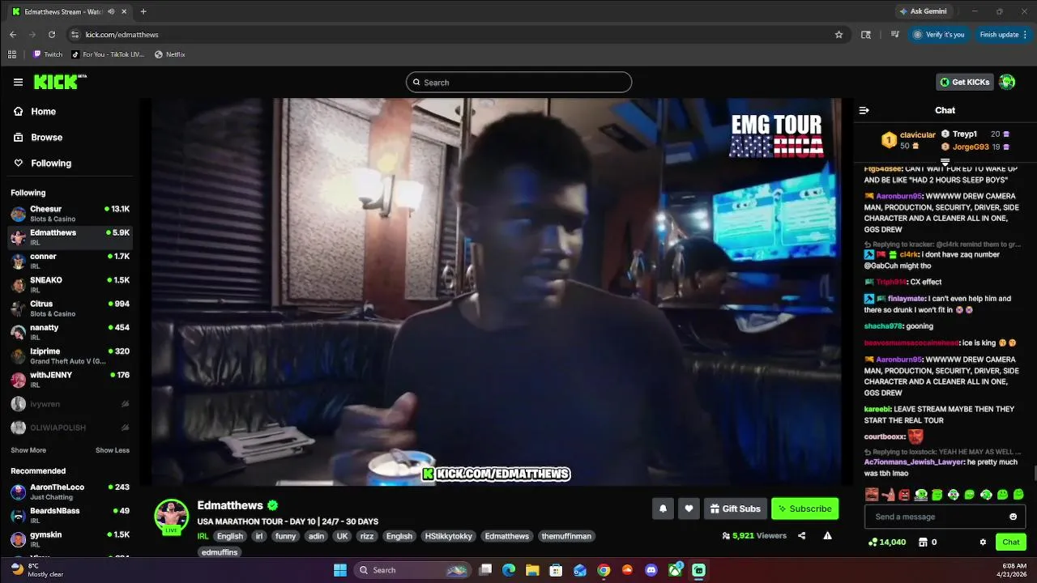Open For You TikTok LIVE bookmark
Viewport: 1037px width, 583px height.
(108, 54)
